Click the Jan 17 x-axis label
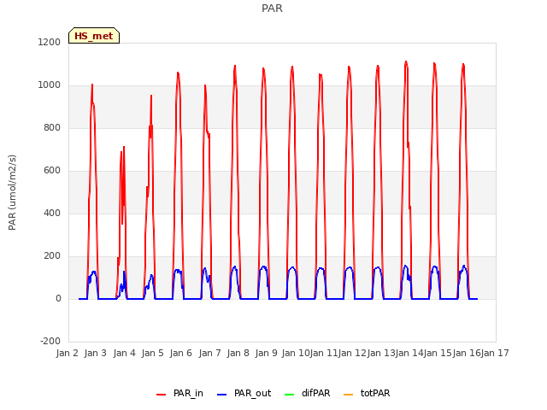The image size is (547, 410). click(495, 353)
